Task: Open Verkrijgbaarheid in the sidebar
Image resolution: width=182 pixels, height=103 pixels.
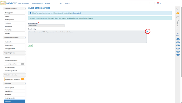Action: pyautogui.click(x=15, y=49)
